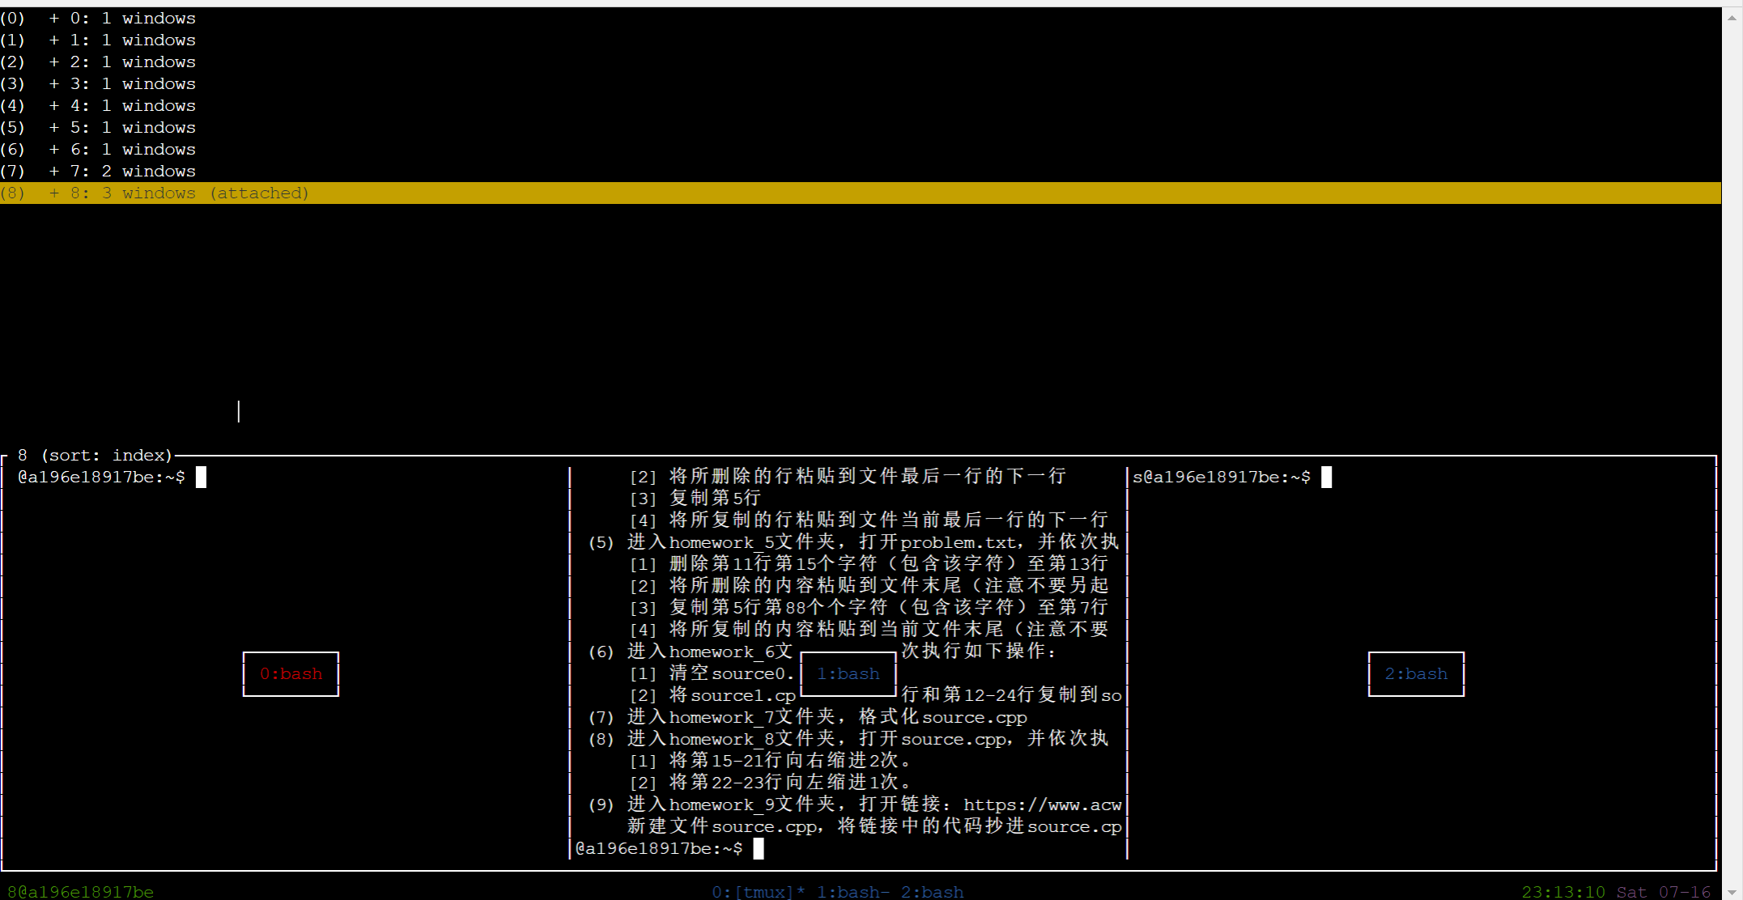Click line '(9) 进入homework_9文件夹'
This screenshot has width=1743, height=900.
855,804
